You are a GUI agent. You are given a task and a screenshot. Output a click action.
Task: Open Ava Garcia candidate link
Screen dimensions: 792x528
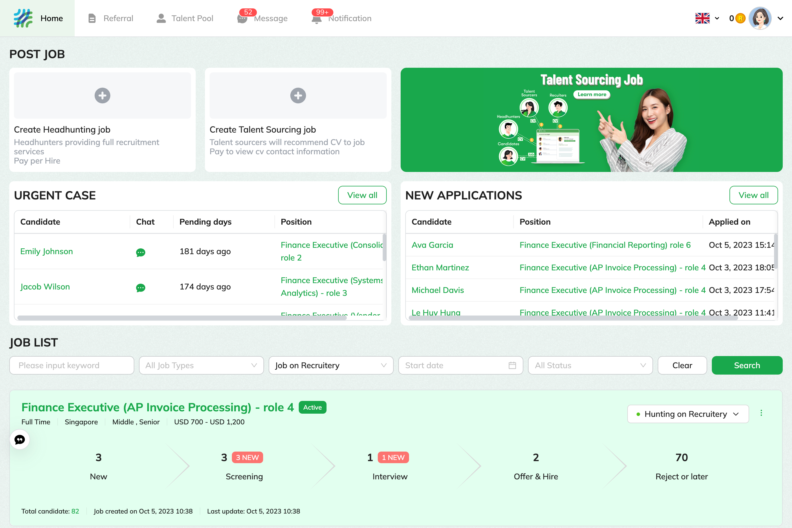[x=432, y=245]
